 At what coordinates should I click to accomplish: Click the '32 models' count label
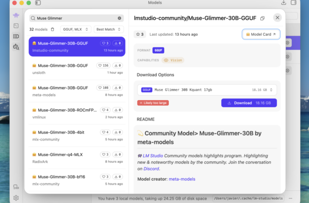click(x=39, y=29)
